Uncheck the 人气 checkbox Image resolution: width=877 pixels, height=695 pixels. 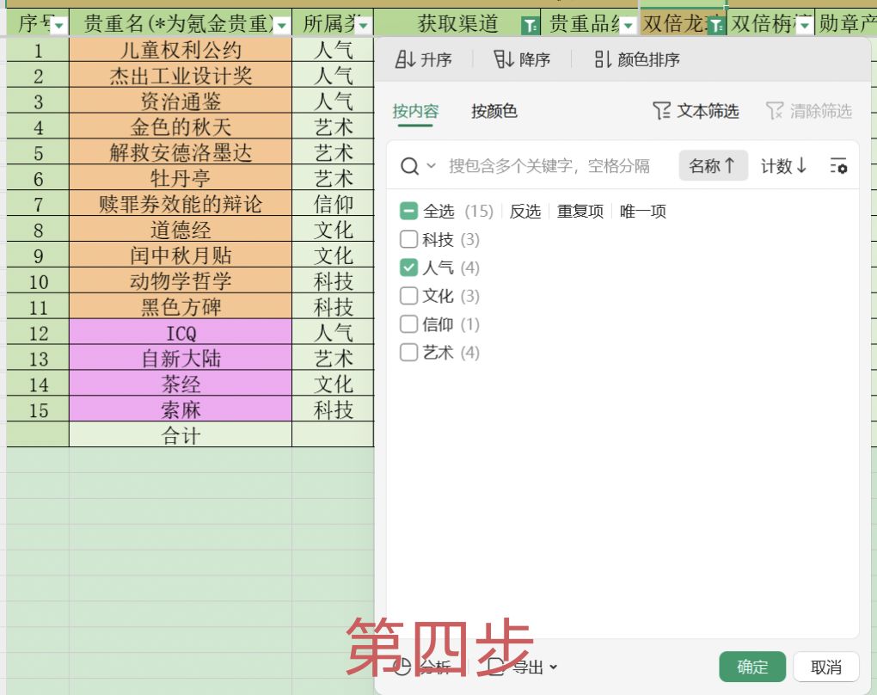point(408,268)
